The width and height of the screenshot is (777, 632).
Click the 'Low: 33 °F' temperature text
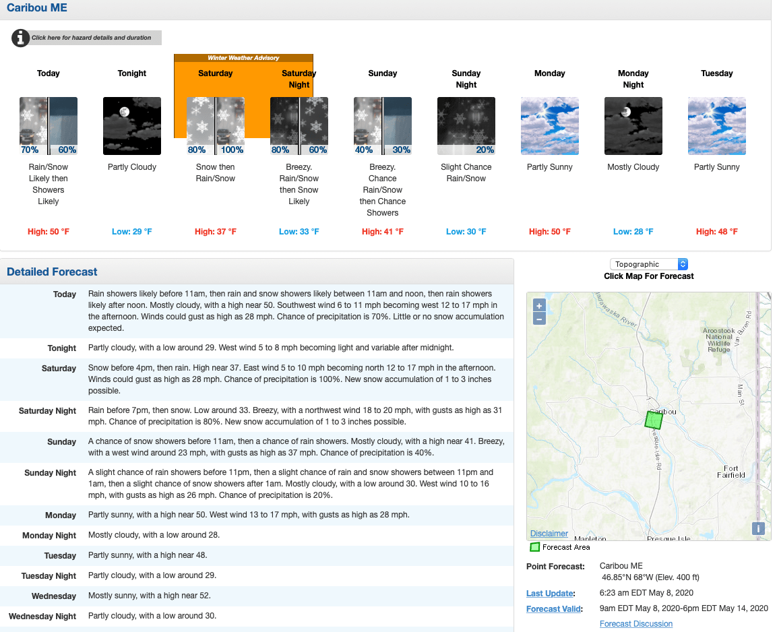(299, 231)
